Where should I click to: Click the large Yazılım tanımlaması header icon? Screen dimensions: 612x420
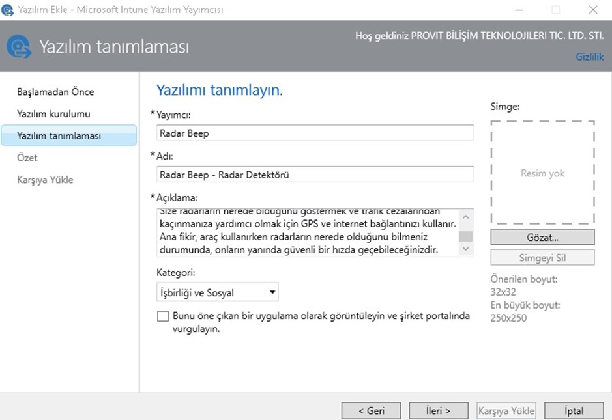(18, 47)
